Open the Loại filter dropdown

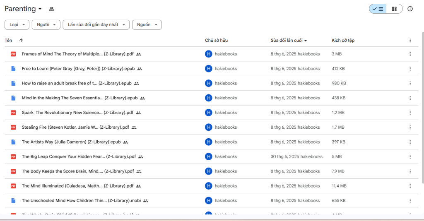[17, 24]
